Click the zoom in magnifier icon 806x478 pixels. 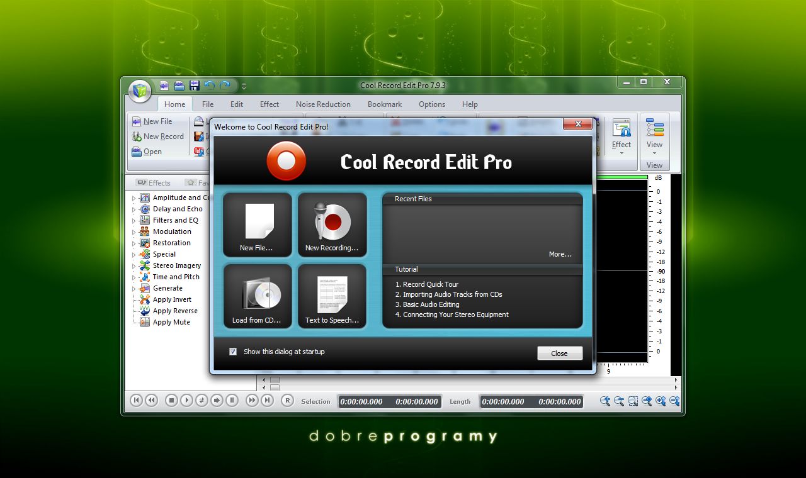pyautogui.click(x=605, y=401)
